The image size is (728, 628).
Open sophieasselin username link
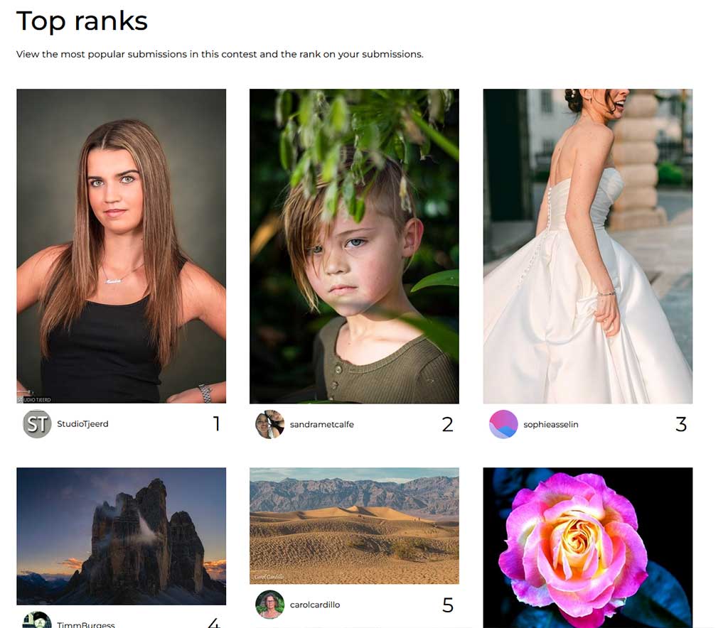[x=551, y=424]
